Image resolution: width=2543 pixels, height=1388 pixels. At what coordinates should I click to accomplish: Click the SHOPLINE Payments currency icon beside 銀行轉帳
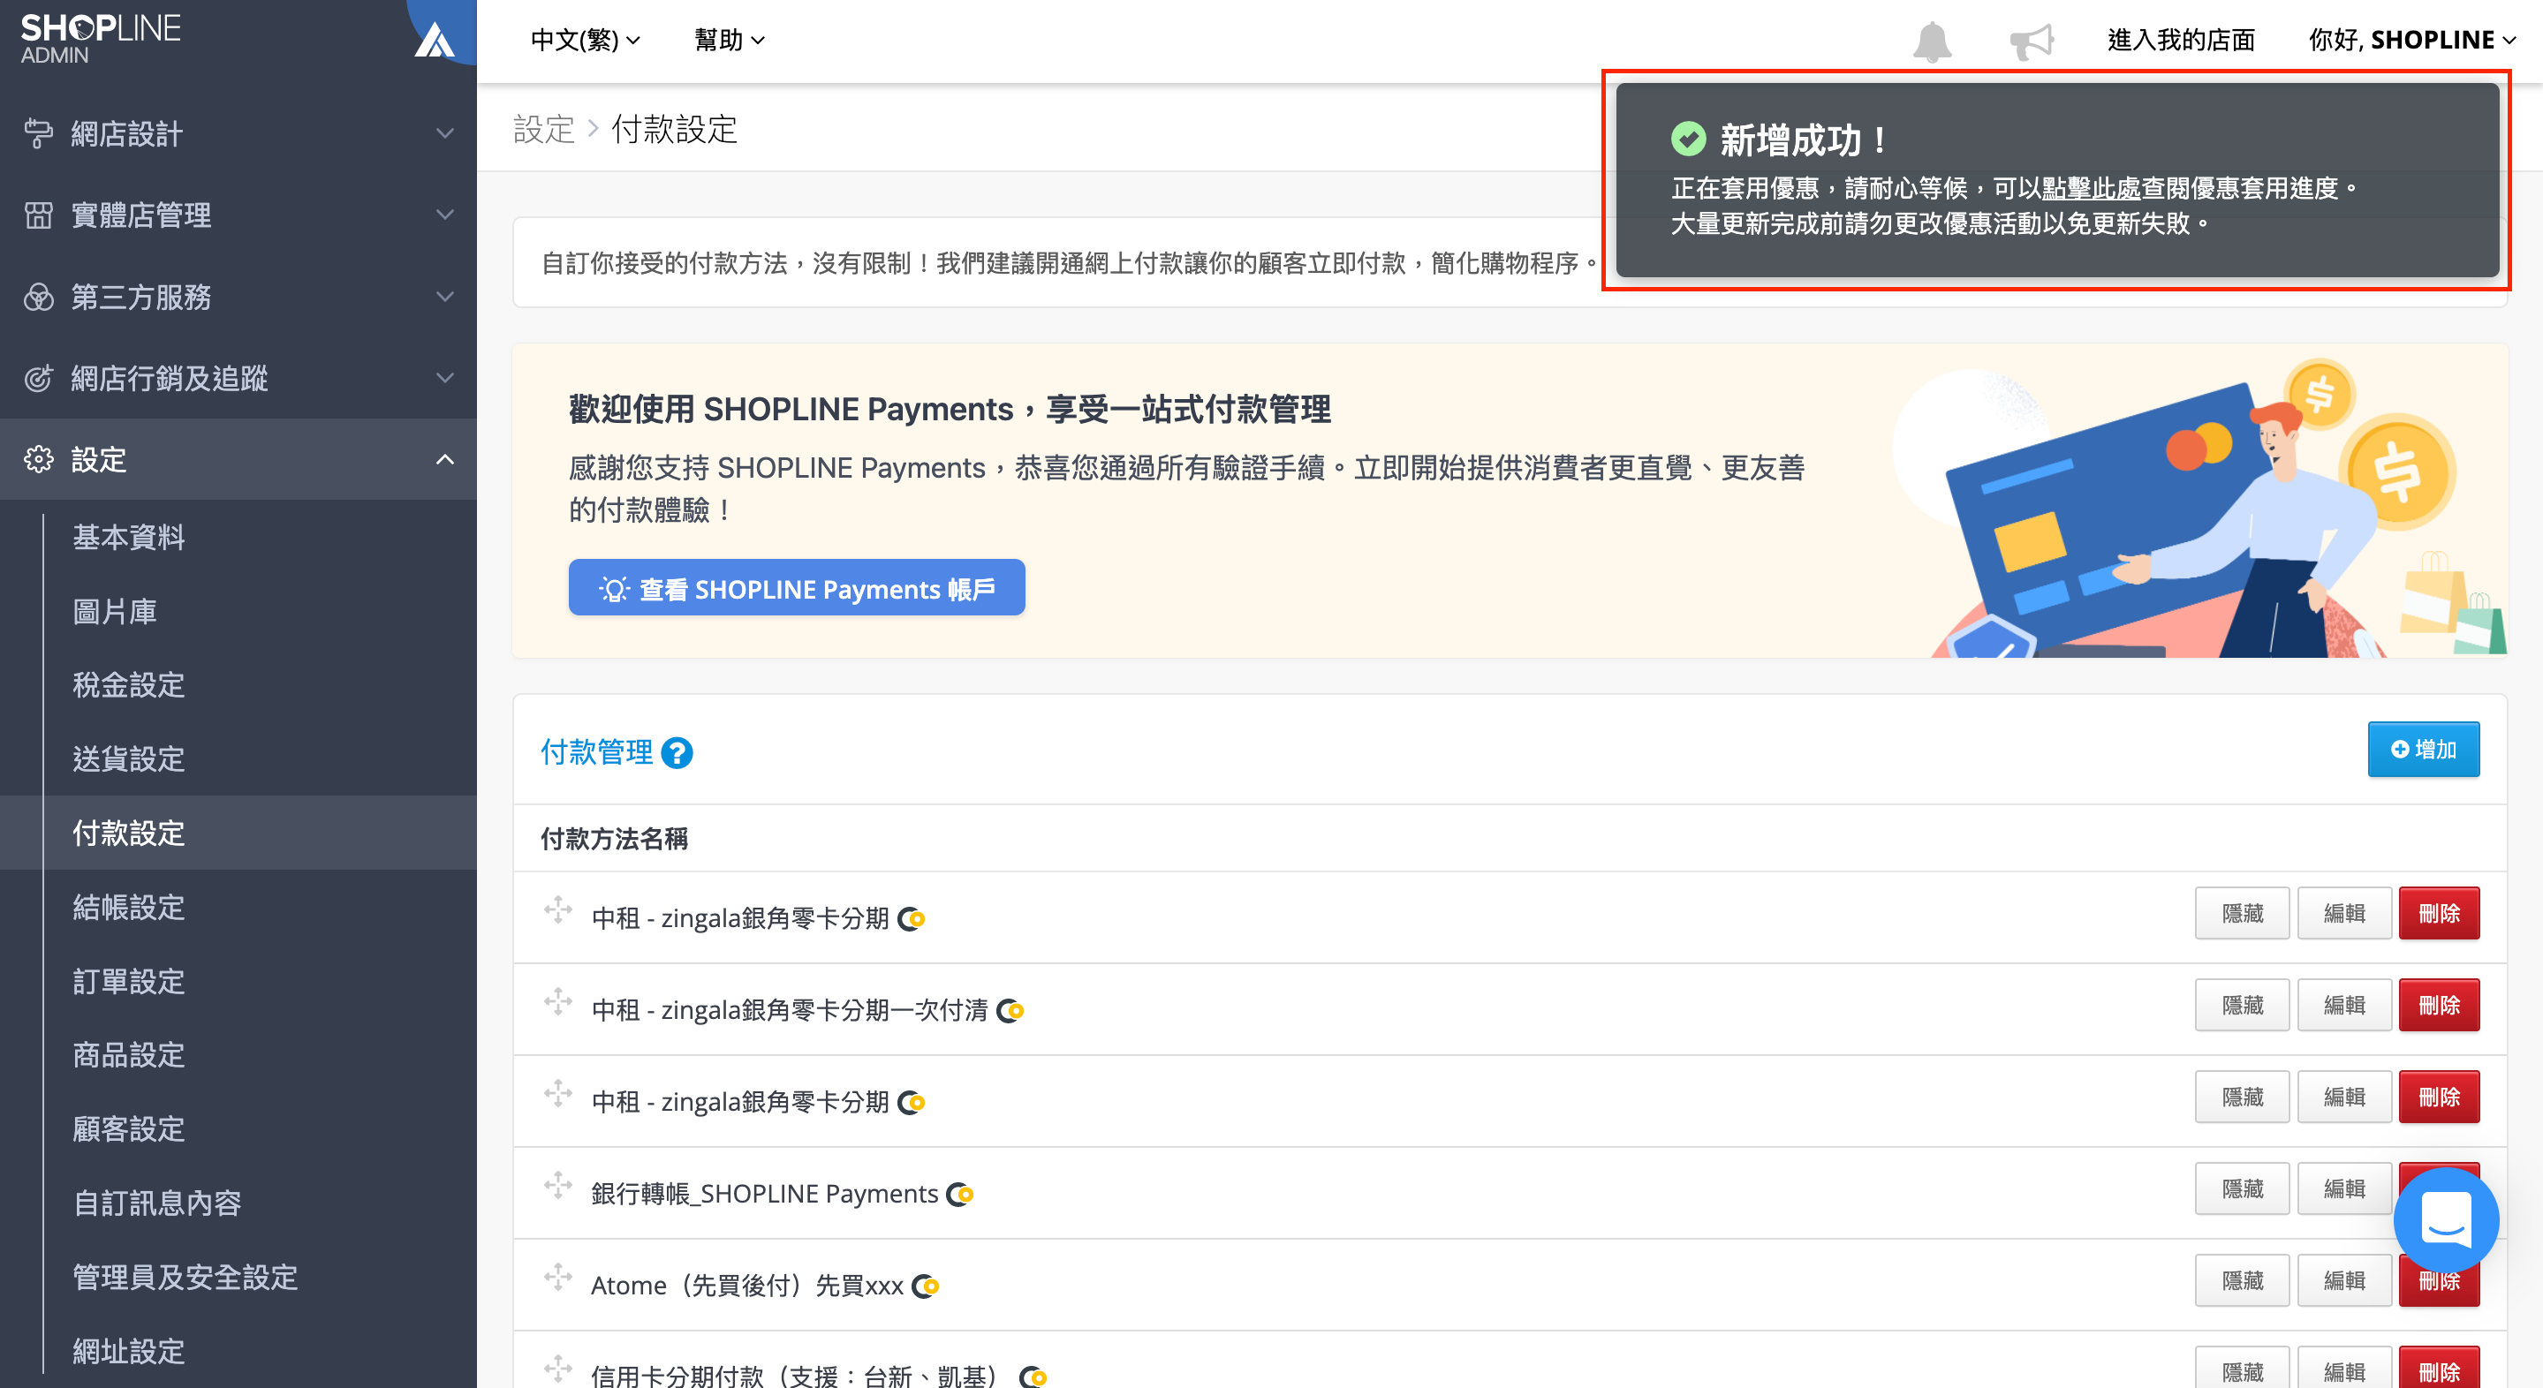pos(957,1194)
